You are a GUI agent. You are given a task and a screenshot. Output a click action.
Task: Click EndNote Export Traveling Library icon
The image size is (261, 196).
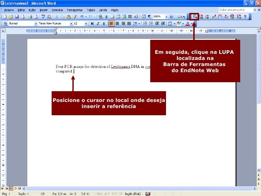[232, 17]
